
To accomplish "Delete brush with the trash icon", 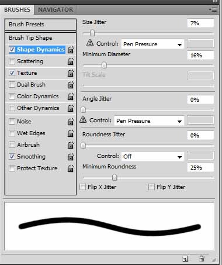I will (x=202, y=259).
